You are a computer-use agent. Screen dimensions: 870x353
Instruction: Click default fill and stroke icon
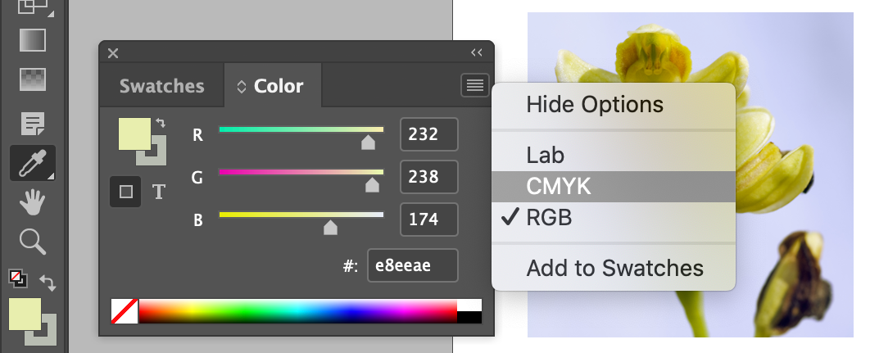tap(18, 278)
